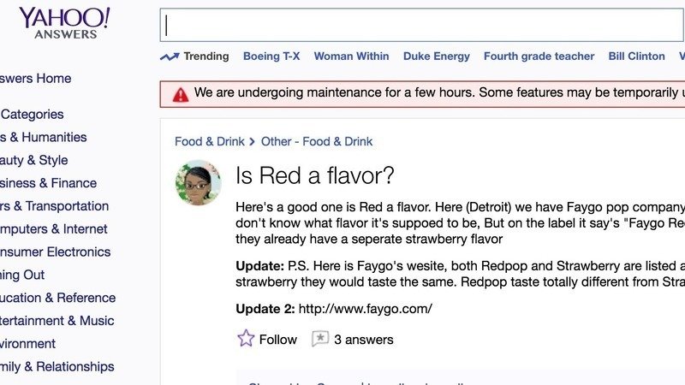685x385 pixels.
Task: Click the Yahoo Answers logo
Action: pos(64,23)
